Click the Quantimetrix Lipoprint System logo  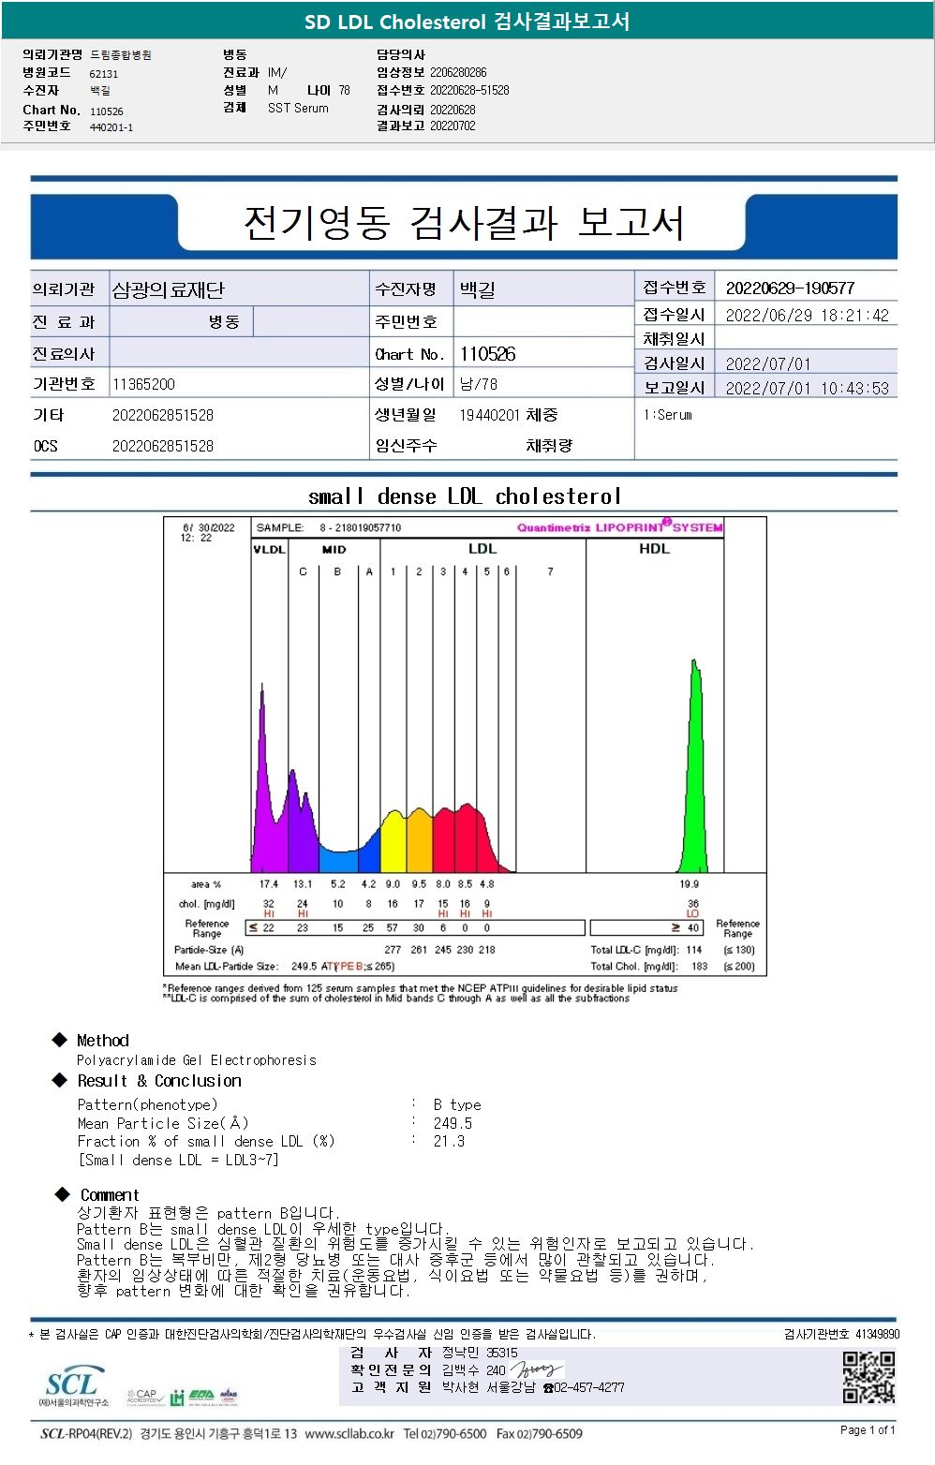(x=620, y=527)
